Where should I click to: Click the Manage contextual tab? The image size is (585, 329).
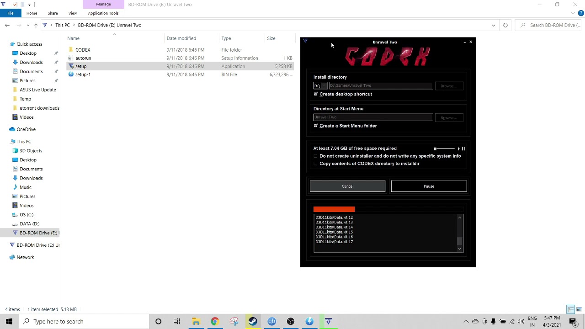pos(103,4)
